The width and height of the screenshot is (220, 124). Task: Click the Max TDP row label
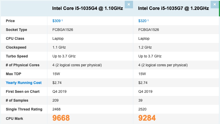click(x=13, y=74)
